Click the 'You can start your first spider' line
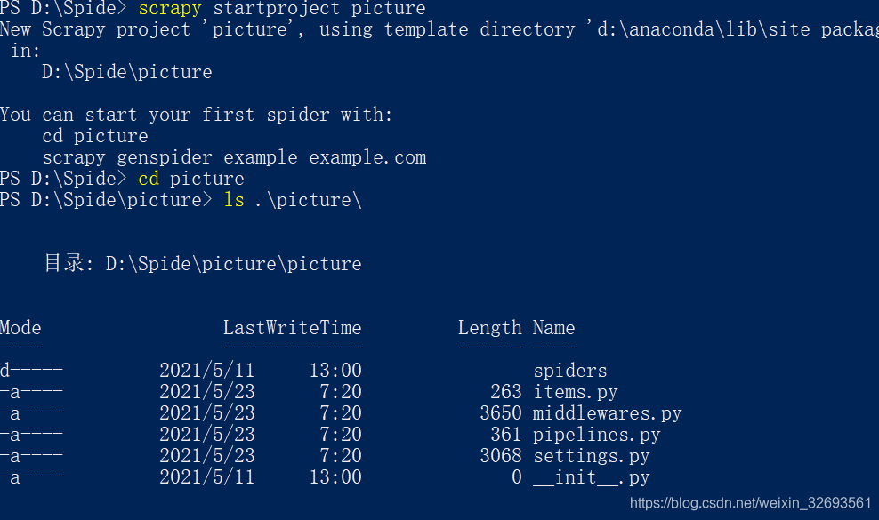 click(196, 115)
